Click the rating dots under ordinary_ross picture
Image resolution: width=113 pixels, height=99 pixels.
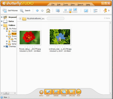60,47
